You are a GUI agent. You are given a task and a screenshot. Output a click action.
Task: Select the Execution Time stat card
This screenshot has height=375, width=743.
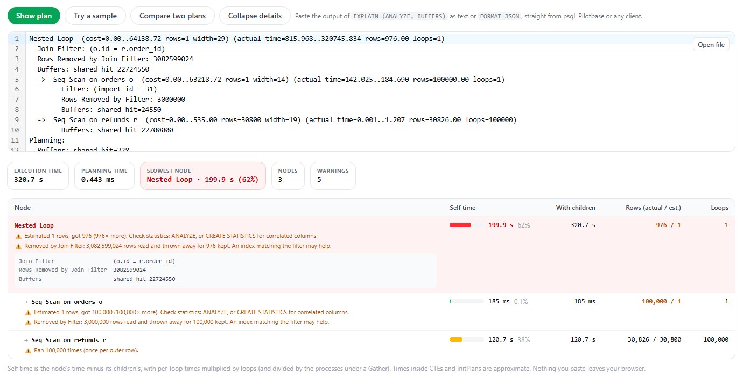pos(38,175)
